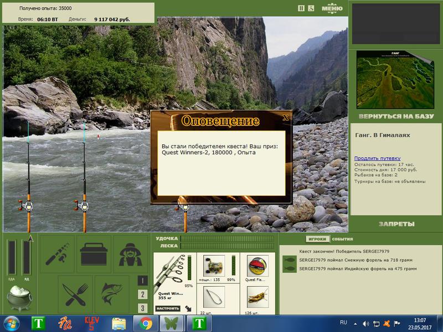Screen dimensions: 443x332
Task: Close the Оповещение dialog with X
Action: 286,117
